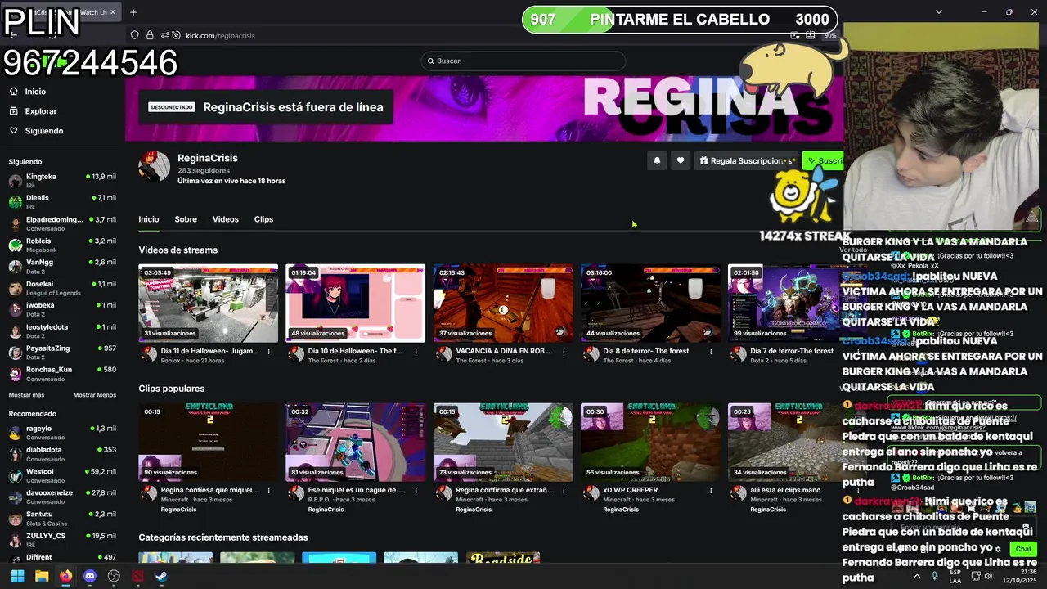This screenshot has width=1047, height=589.
Task: Open leostyledota channel in sidebar
Action: click(62, 330)
